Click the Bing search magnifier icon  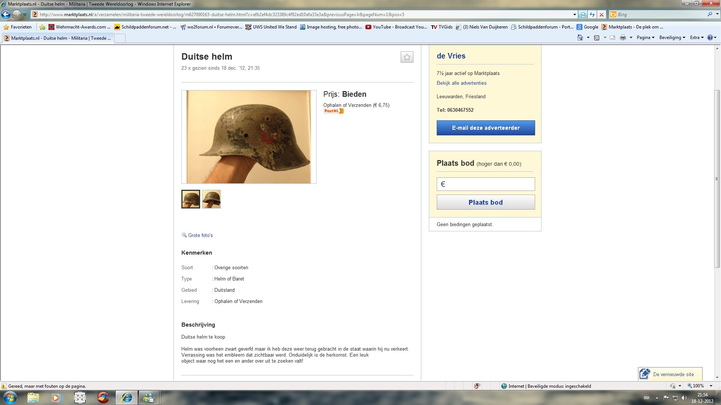click(710, 14)
